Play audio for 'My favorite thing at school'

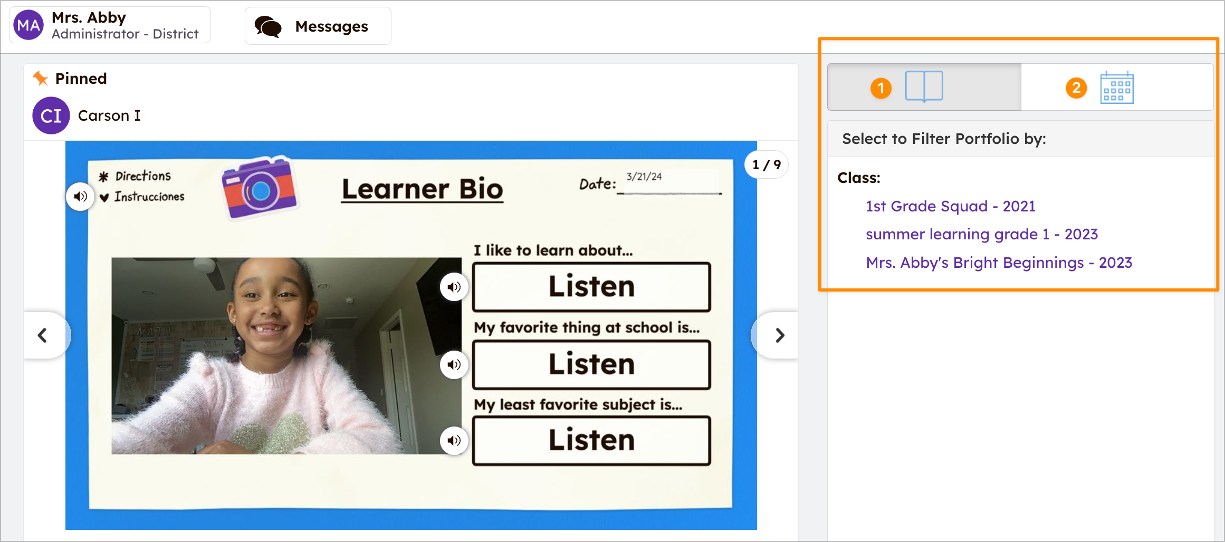(454, 364)
